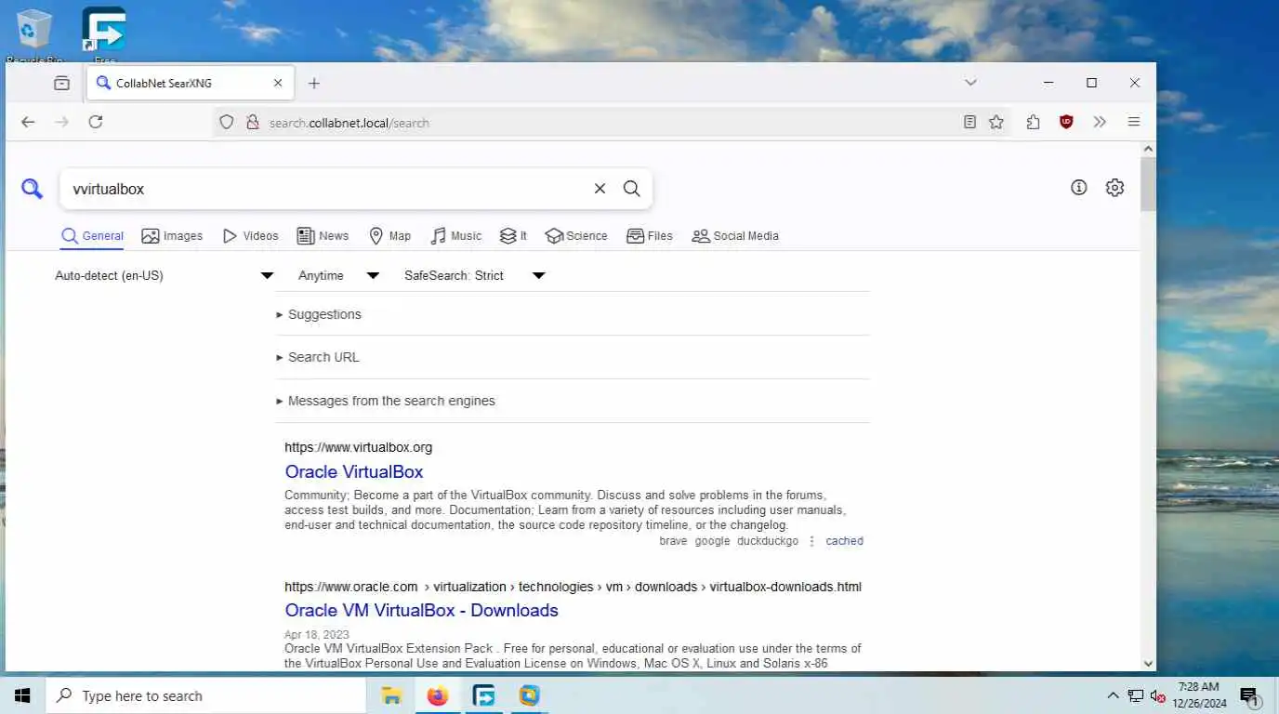Open Windows Start menu
1279x714 pixels.
click(x=22, y=695)
